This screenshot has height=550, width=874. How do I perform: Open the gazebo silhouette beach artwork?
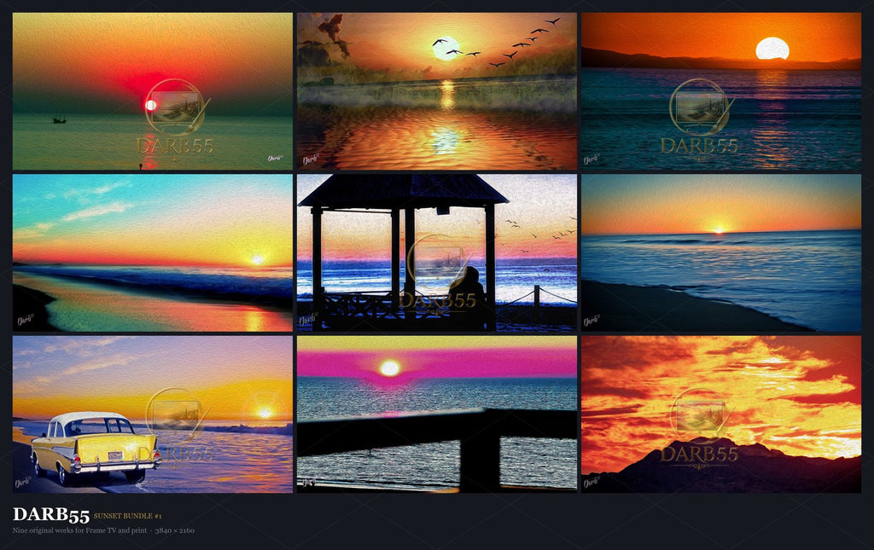[x=436, y=252]
